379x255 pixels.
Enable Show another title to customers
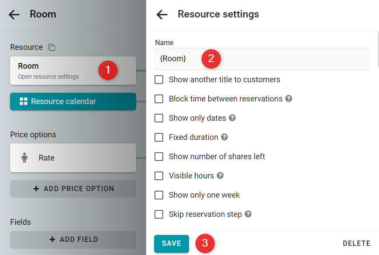(159, 80)
